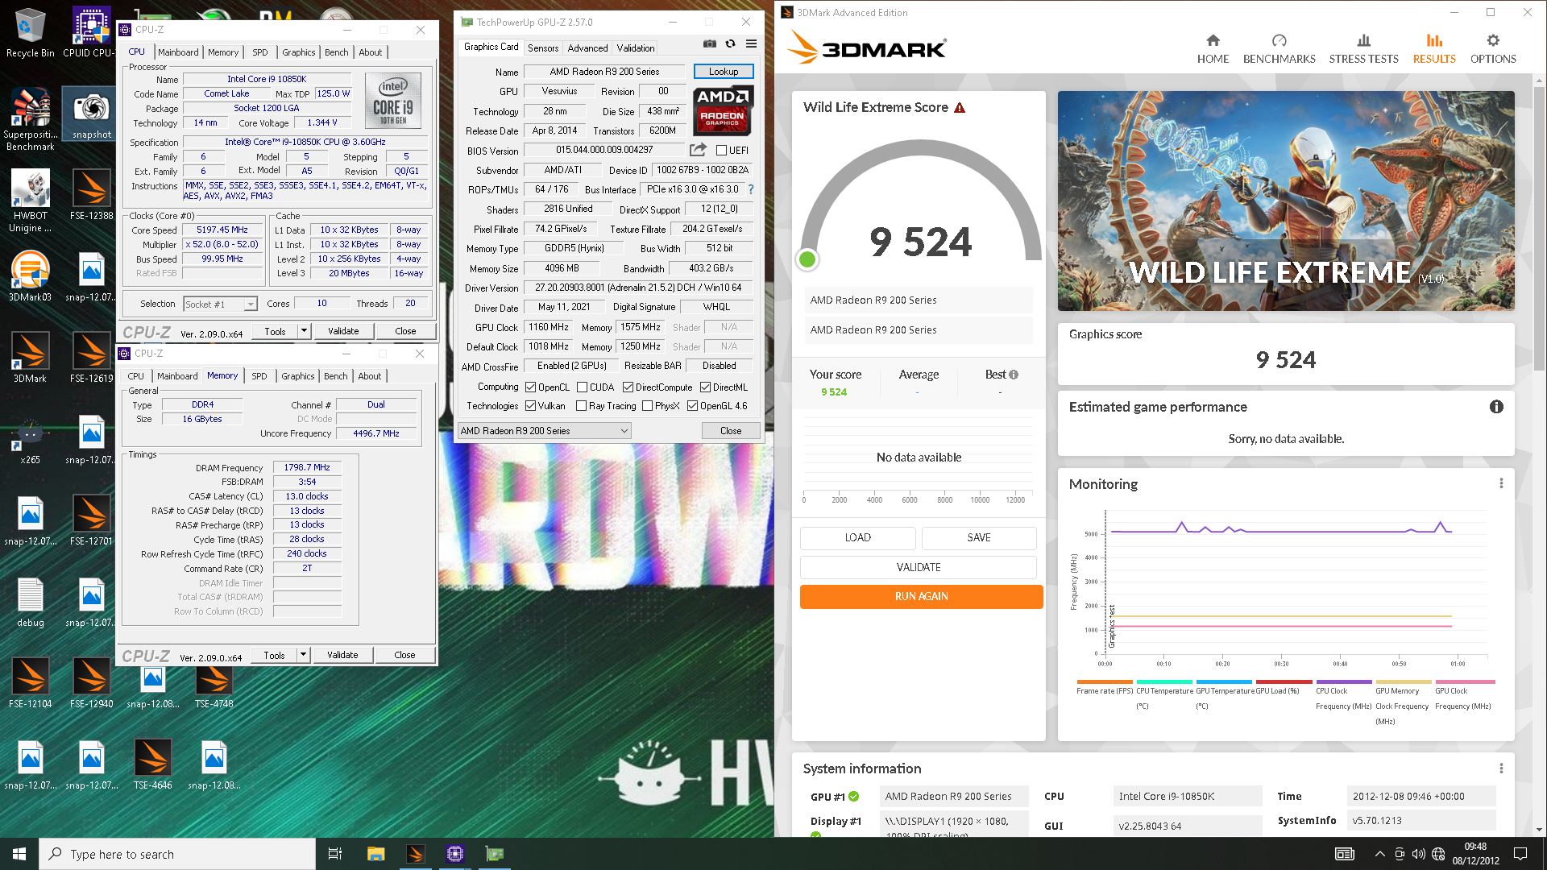Image resolution: width=1547 pixels, height=870 pixels.
Task: Switch to Mainboard tab in top CPU-Z
Action: tap(178, 52)
